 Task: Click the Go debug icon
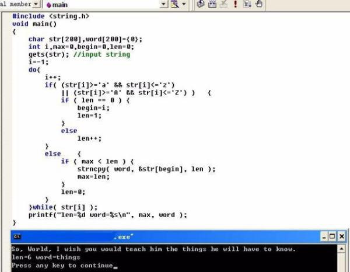[247, 4]
